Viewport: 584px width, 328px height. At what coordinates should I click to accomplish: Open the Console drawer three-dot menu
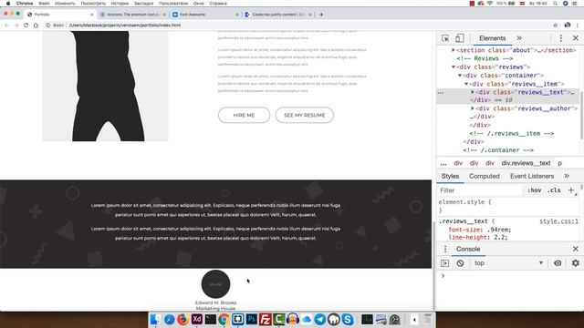(x=445, y=249)
